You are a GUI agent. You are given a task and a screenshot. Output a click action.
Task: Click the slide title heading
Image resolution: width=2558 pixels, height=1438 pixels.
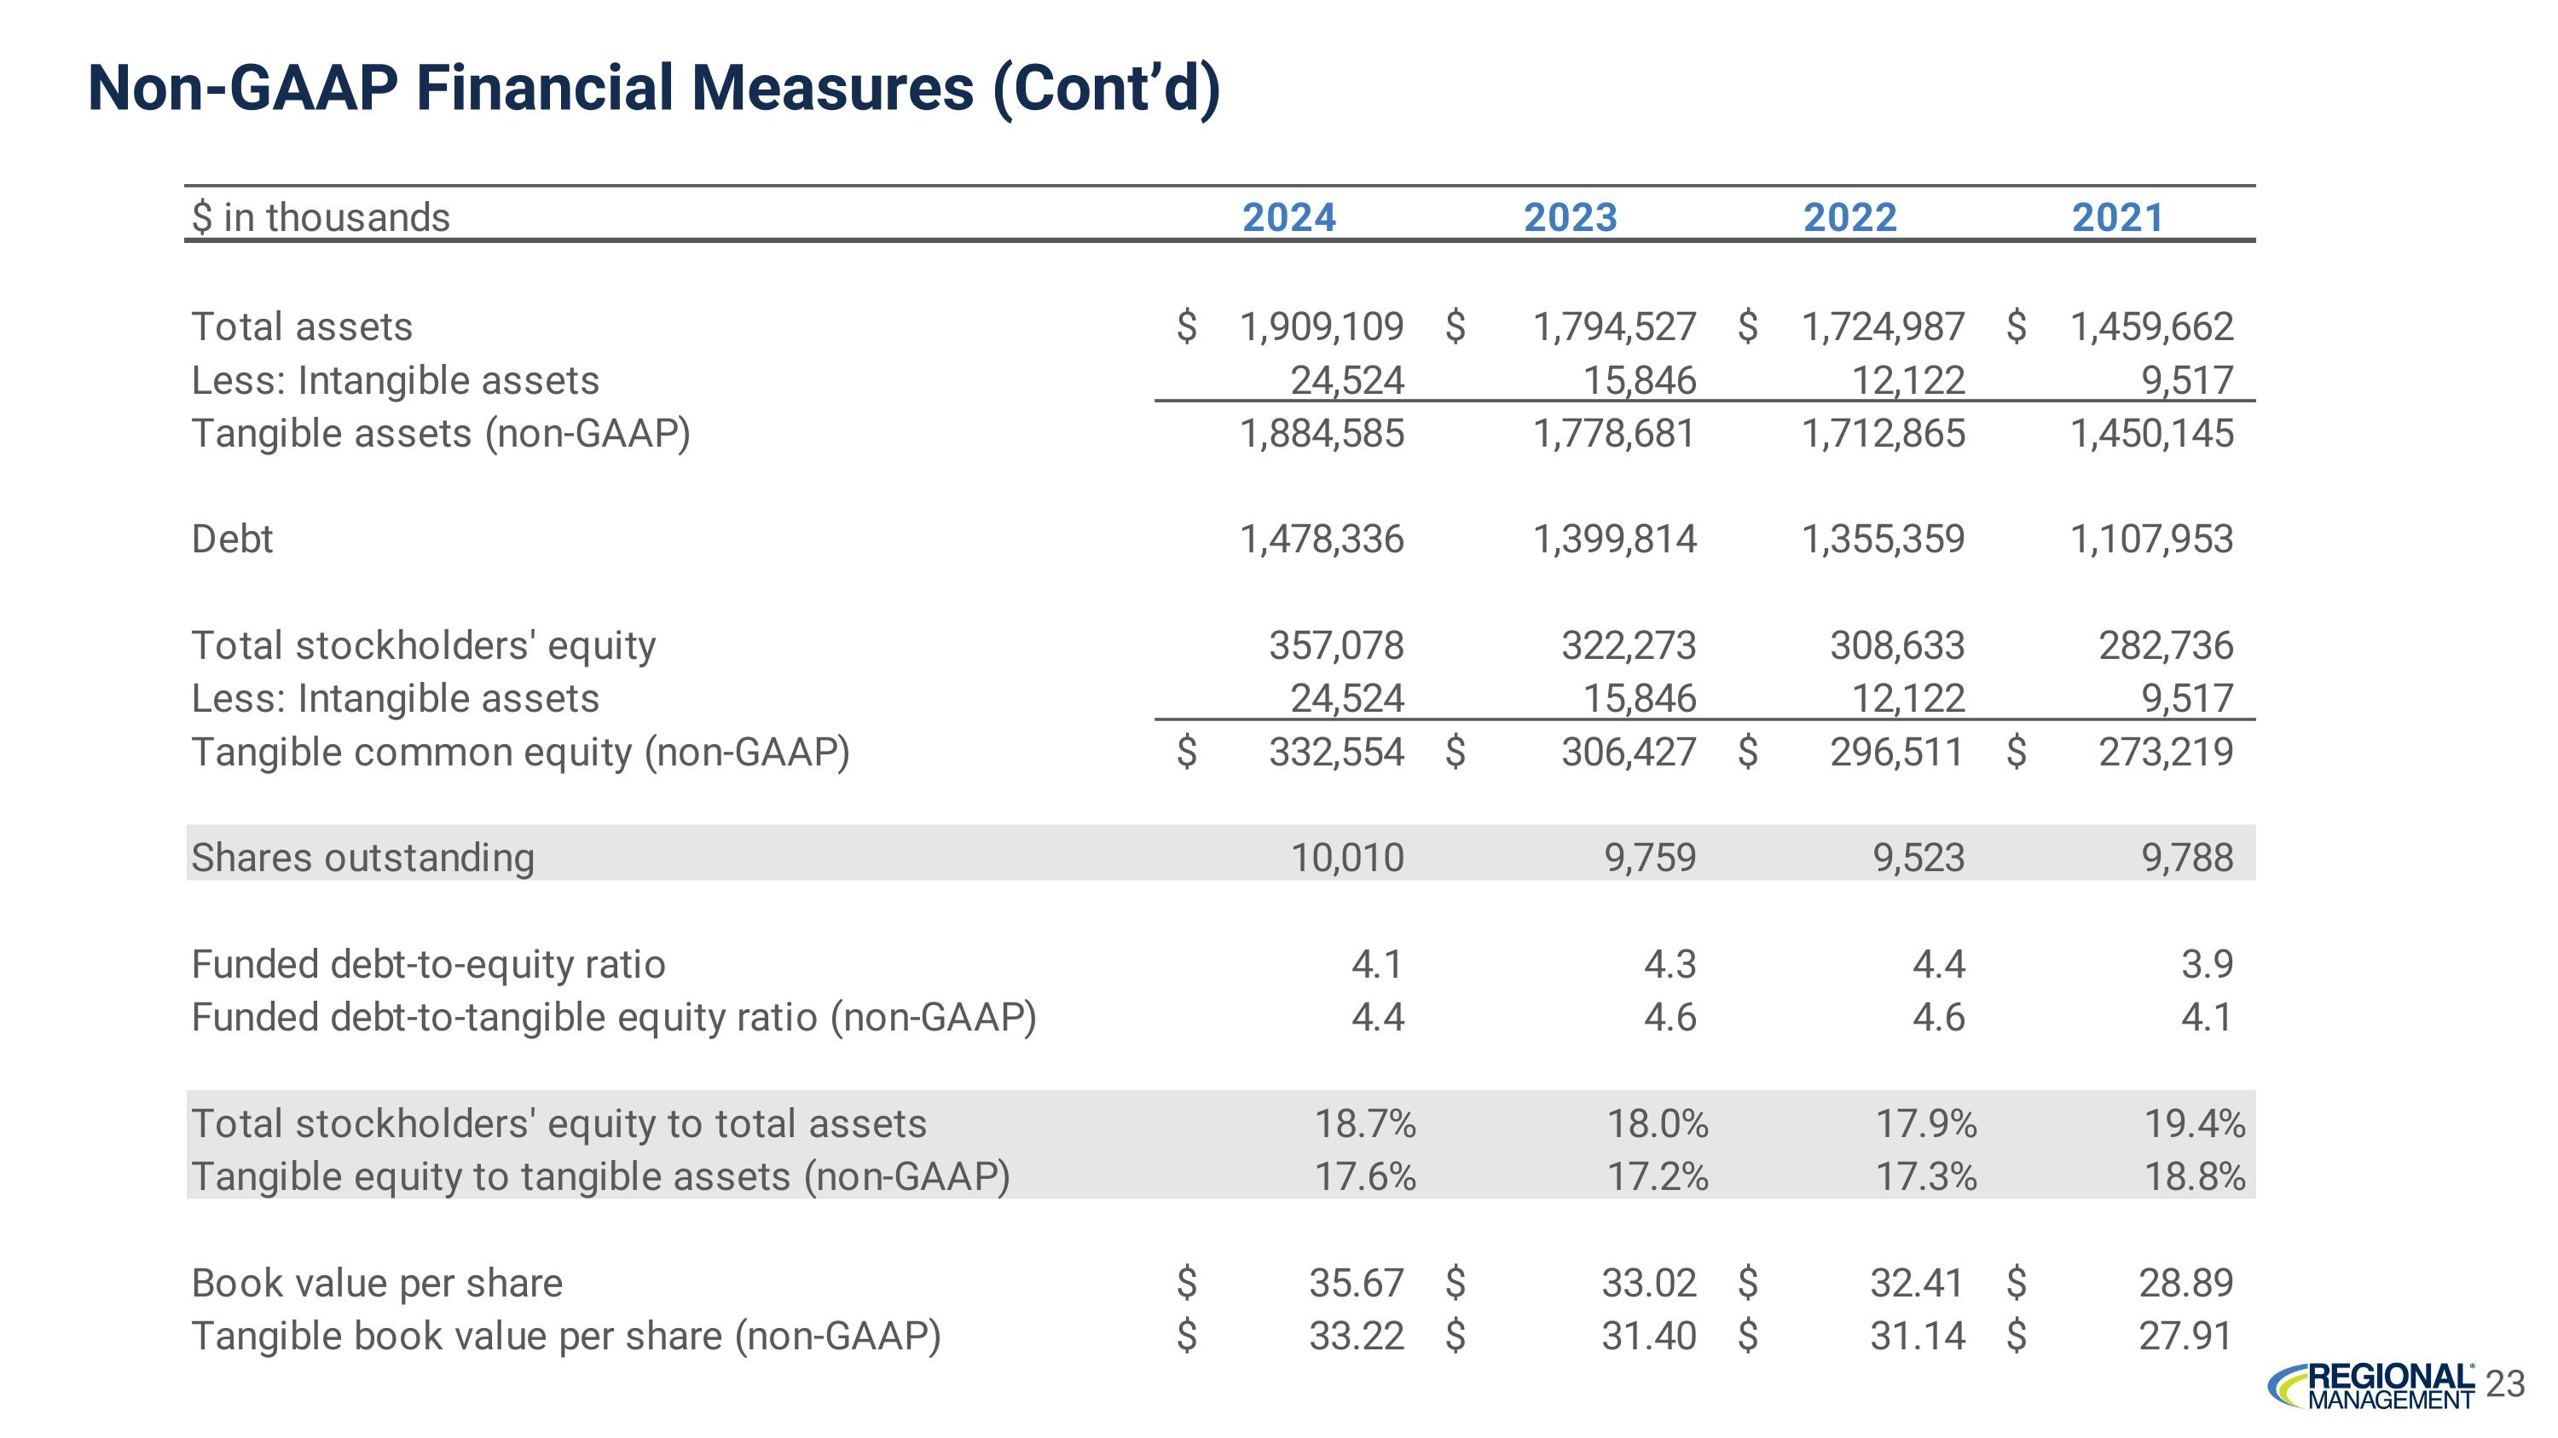click(x=653, y=87)
